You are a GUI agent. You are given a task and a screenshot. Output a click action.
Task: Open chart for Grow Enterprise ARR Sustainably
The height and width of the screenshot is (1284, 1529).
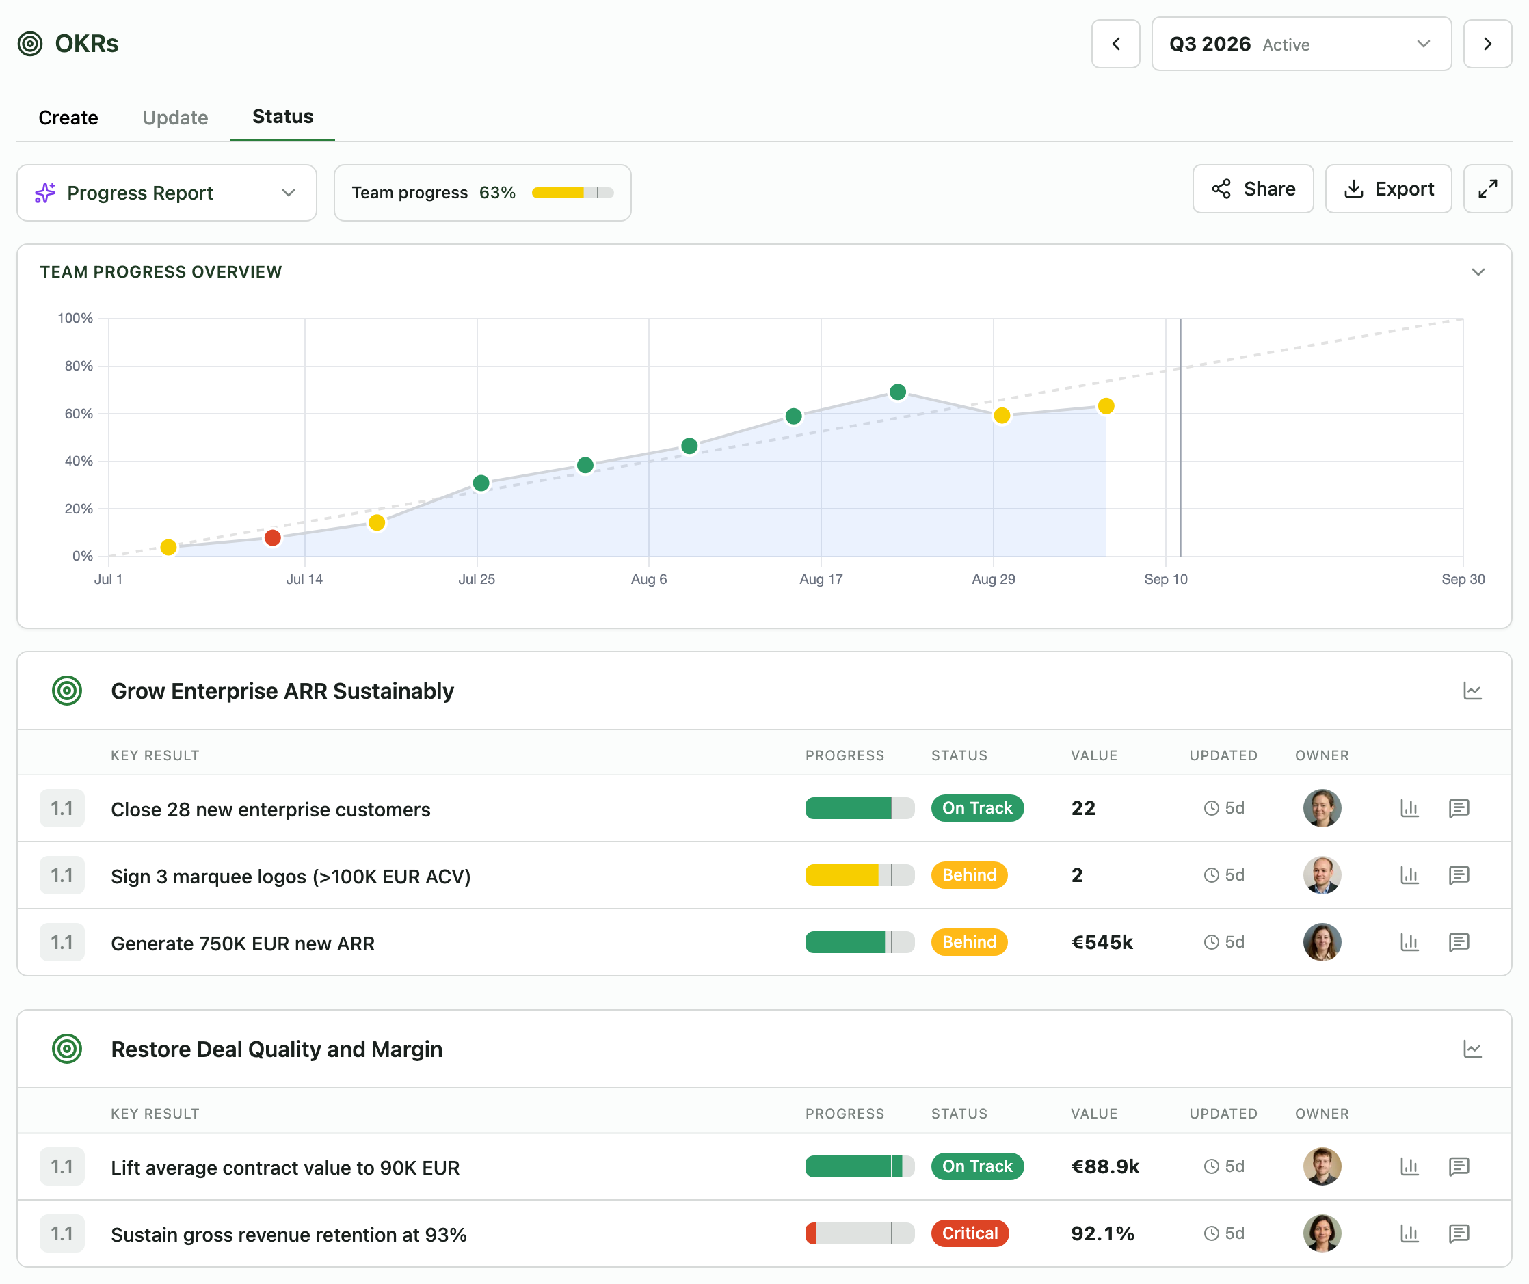point(1472,690)
